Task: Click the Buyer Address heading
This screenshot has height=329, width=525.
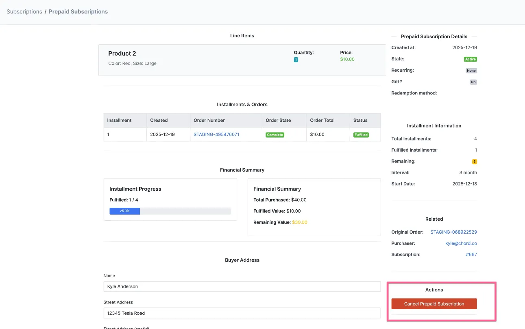Action: (242, 260)
